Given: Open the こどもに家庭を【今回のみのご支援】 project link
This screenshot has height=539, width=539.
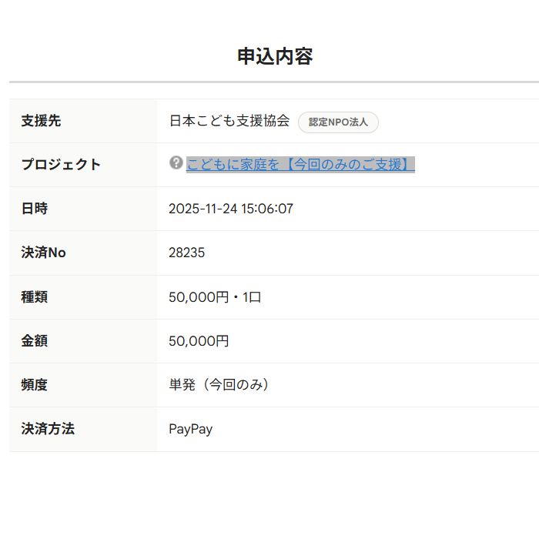Looking at the screenshot, I should tap(300, 165).
